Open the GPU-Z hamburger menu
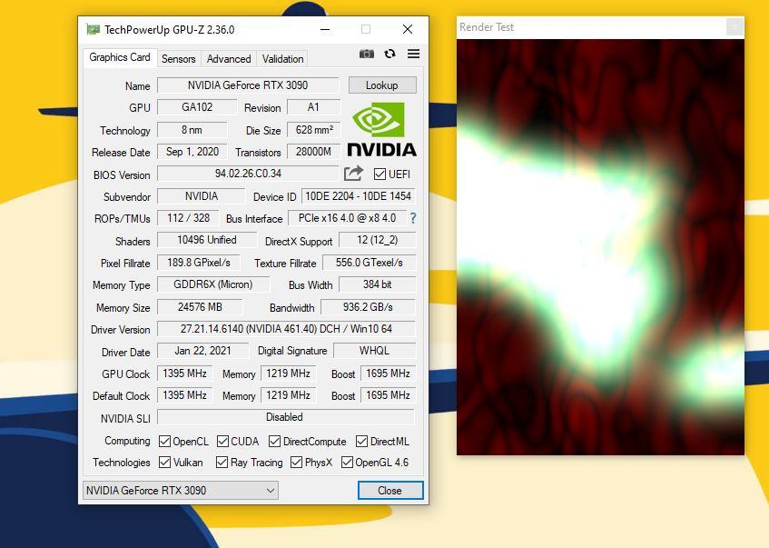This screenshot has width=769, height=548. pos(413,54)
